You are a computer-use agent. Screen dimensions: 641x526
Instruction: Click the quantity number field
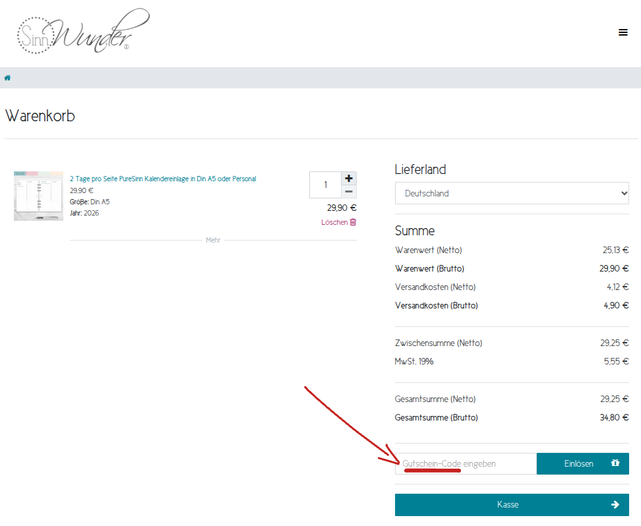click(x=325, y=185)
